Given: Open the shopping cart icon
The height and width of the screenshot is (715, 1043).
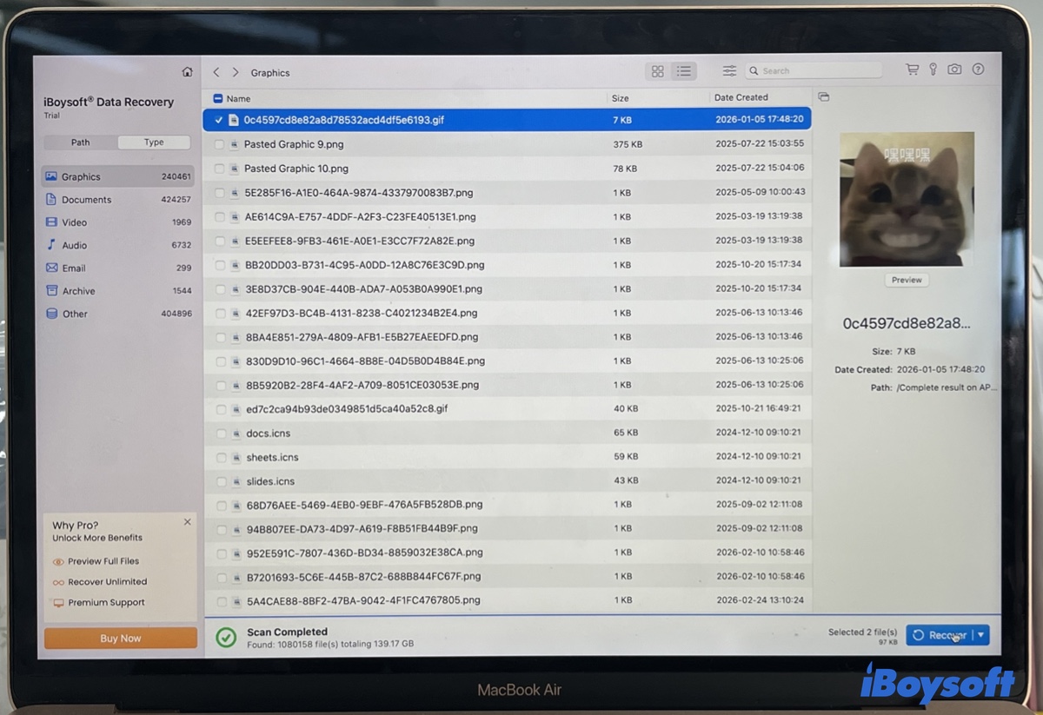Looking at the screenshot, I should click(912, 69).
